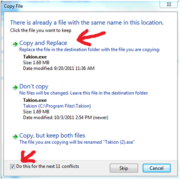Click Takion.exe file name under Don't copy
Viewport: 180px width, 179px height.
[35, 100]
